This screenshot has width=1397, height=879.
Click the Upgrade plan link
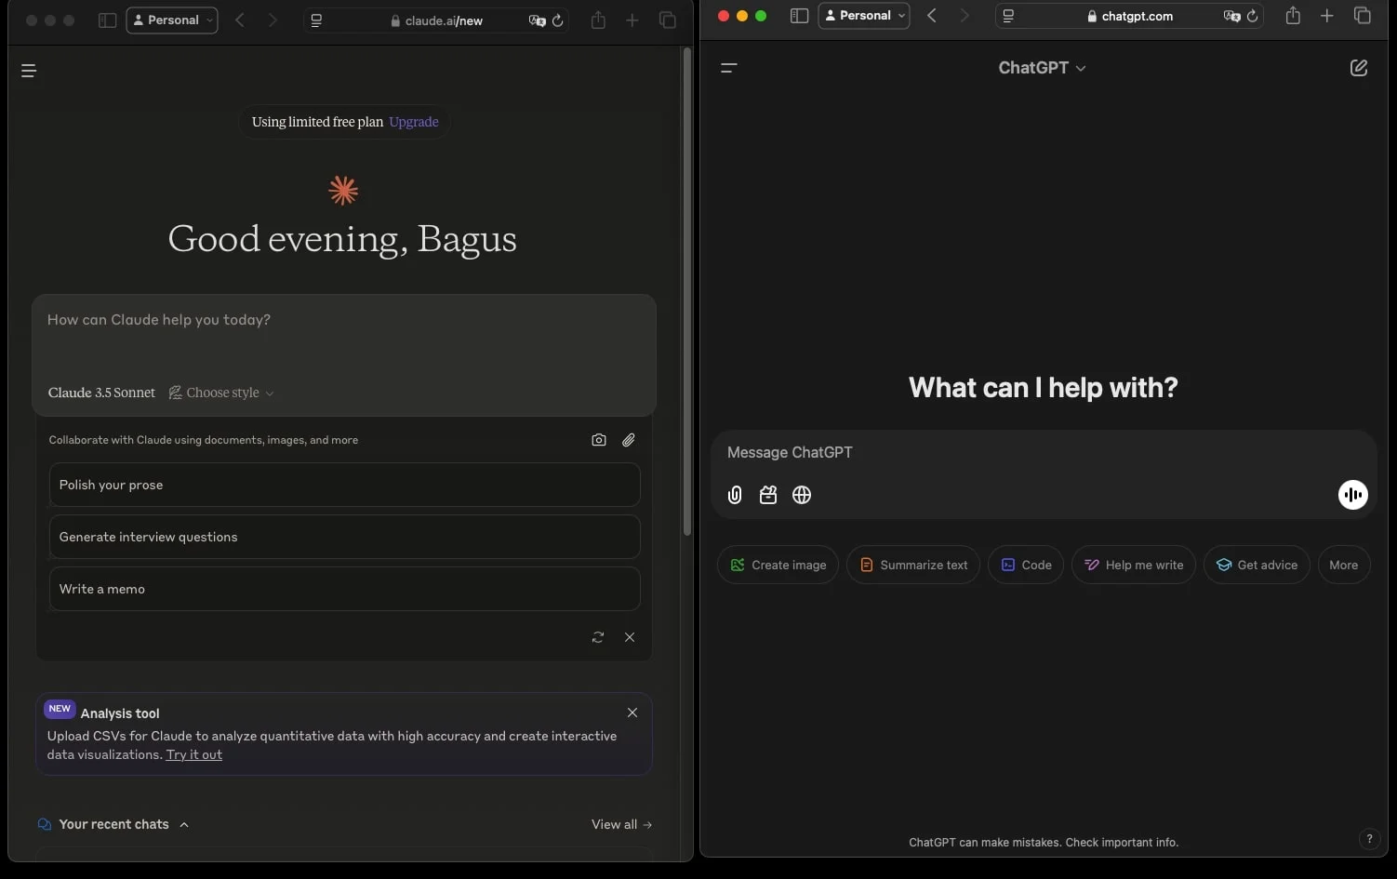tap(414, 122)
